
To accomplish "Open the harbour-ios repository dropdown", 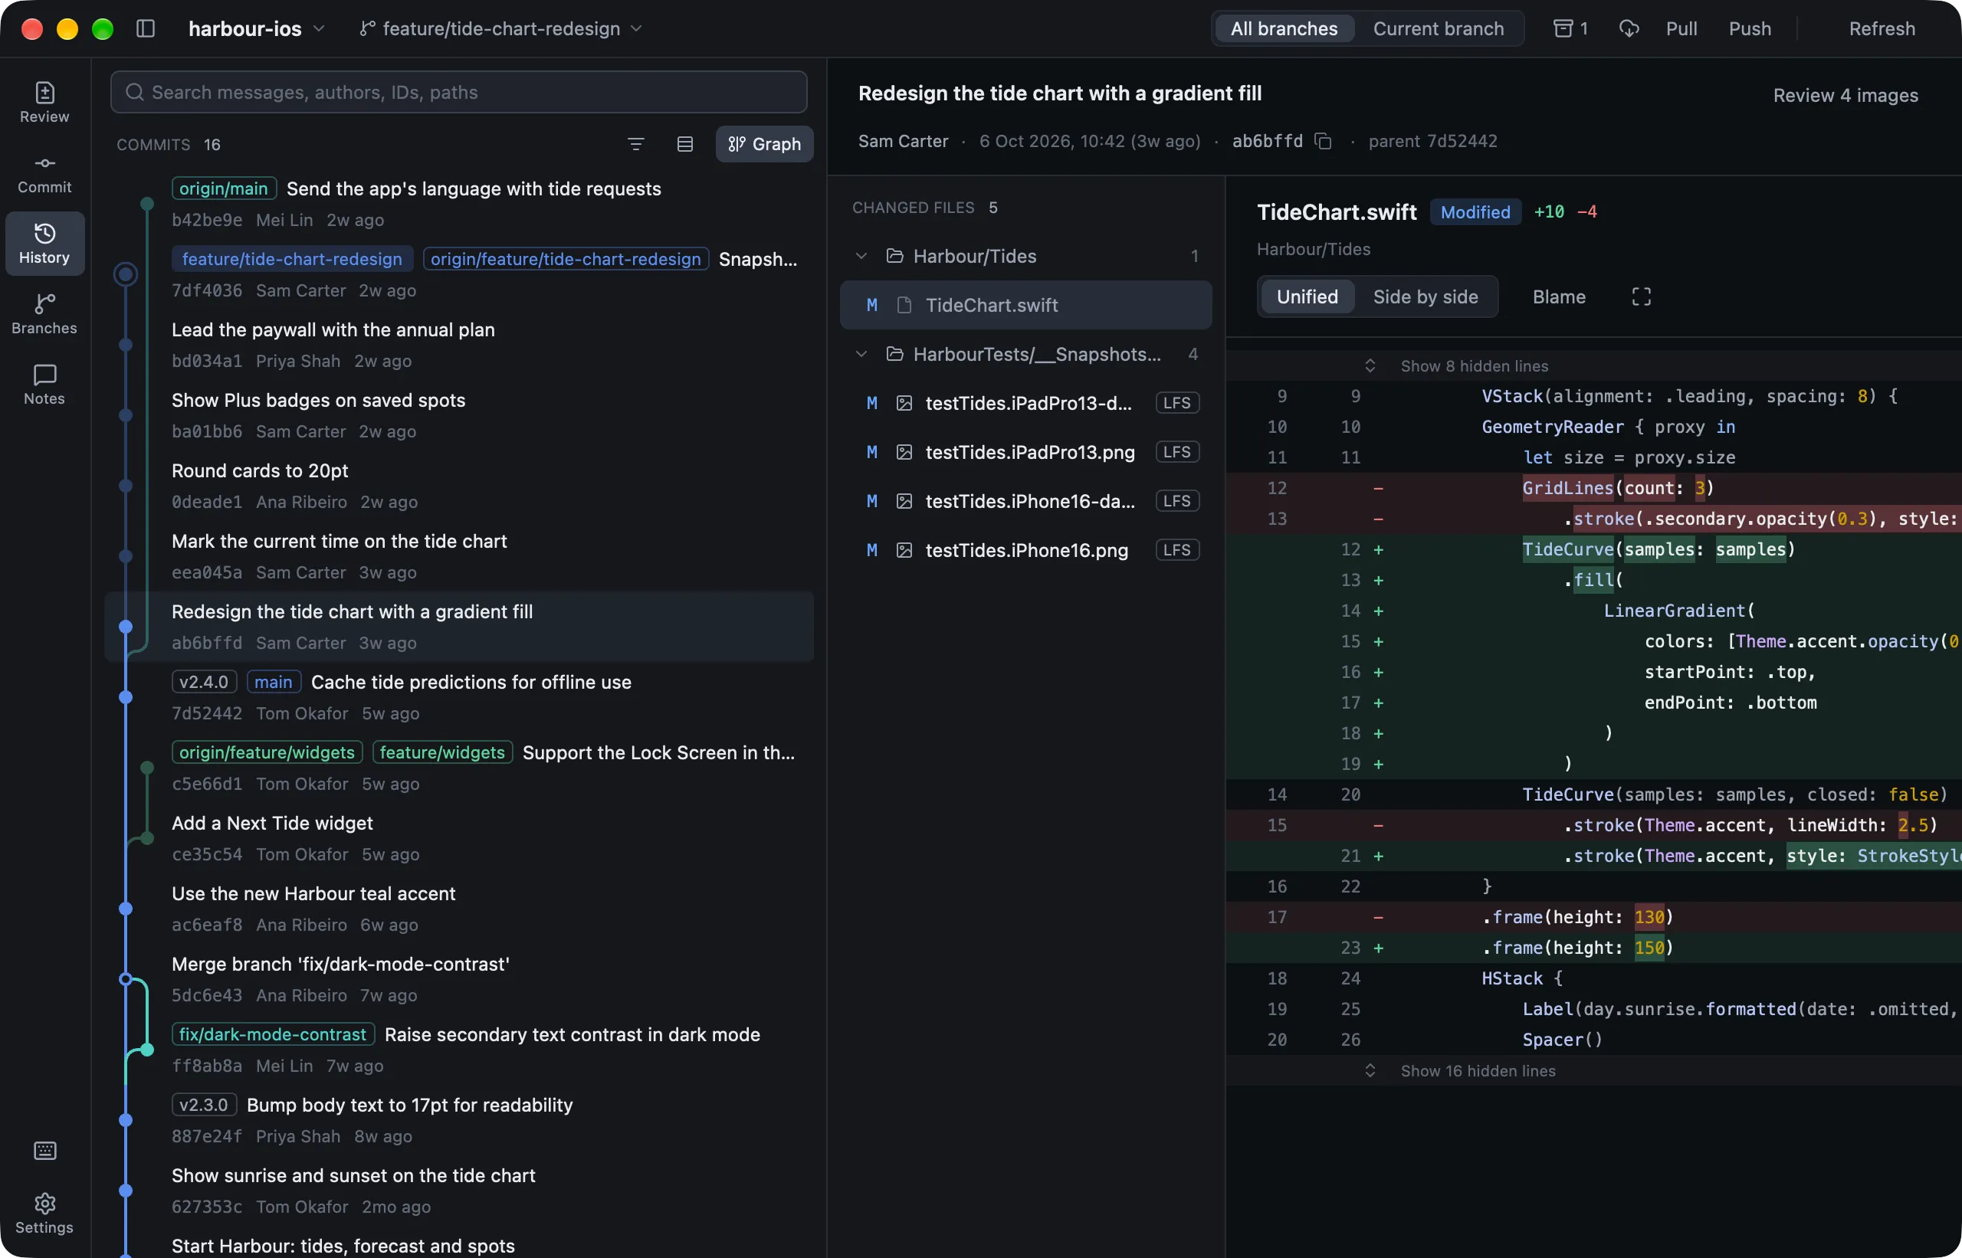I will coord(257,28).
